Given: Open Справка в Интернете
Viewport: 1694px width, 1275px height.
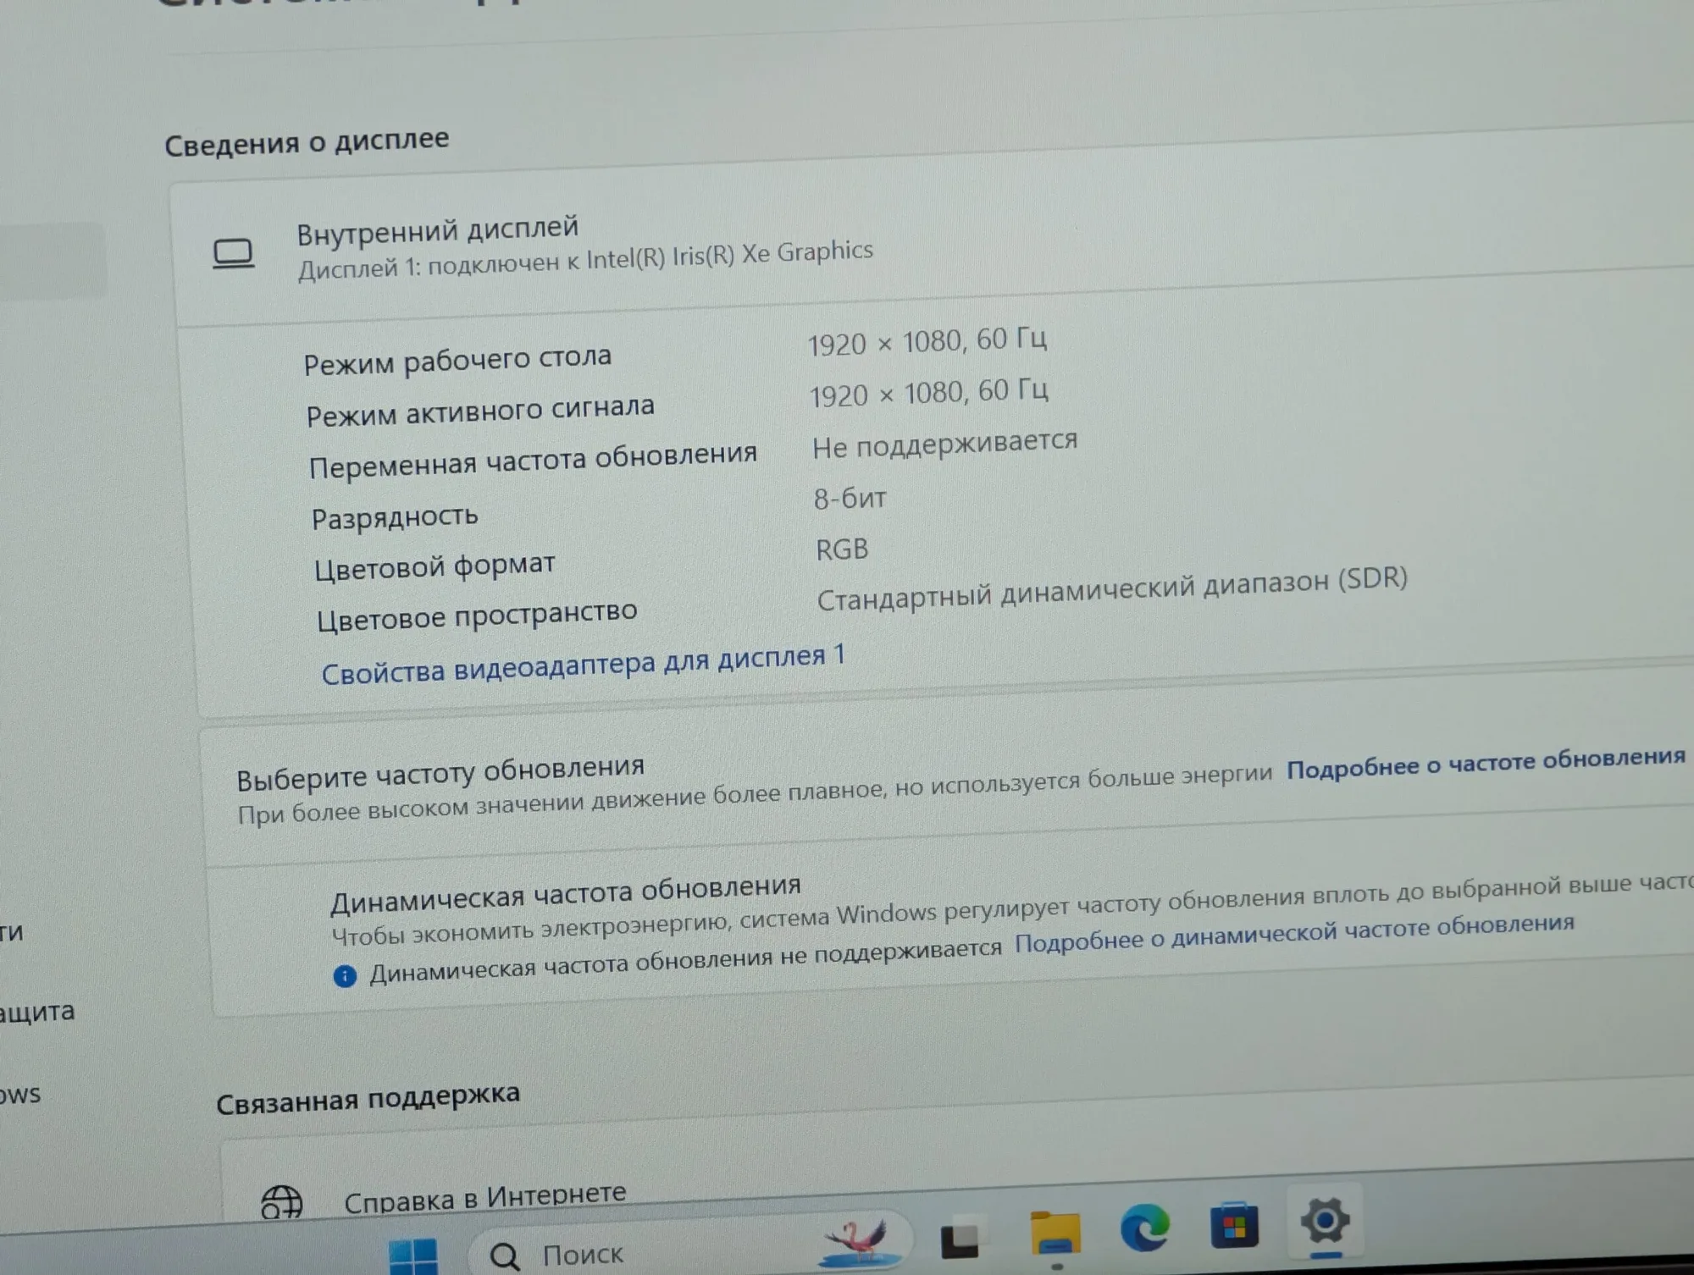Looking at the screenshot, I should point(484,1197).
